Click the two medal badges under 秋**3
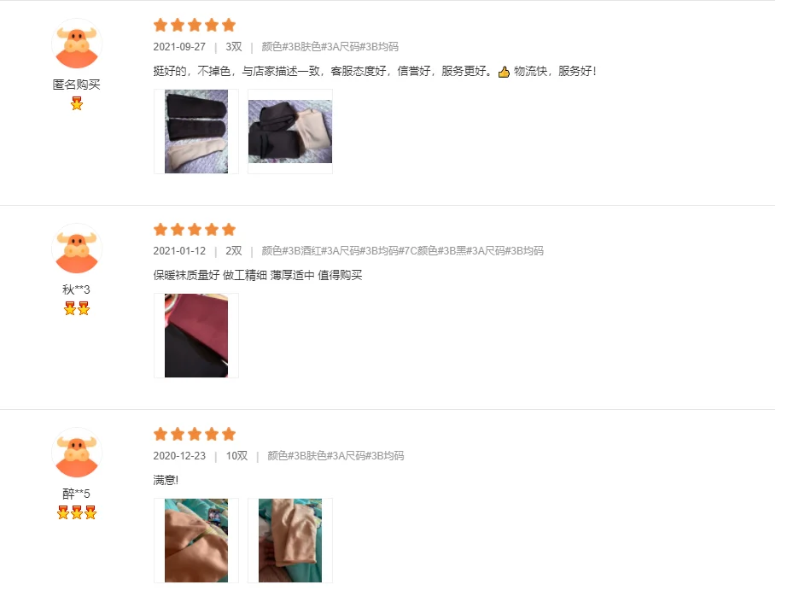This screenshot has width=805, height=614. click(77, 308)
